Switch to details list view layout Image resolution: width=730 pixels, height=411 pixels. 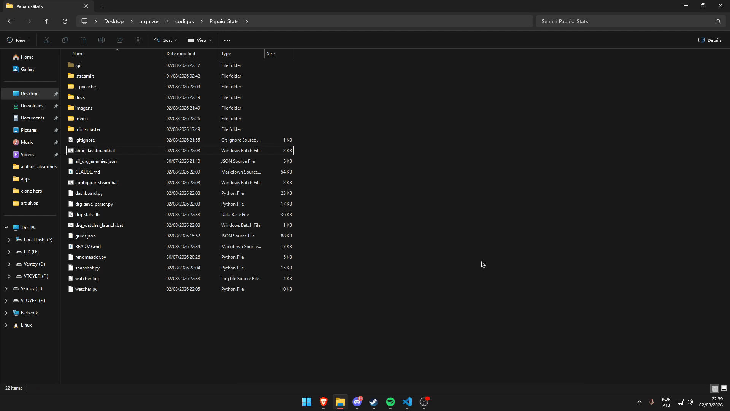[715, 388]
